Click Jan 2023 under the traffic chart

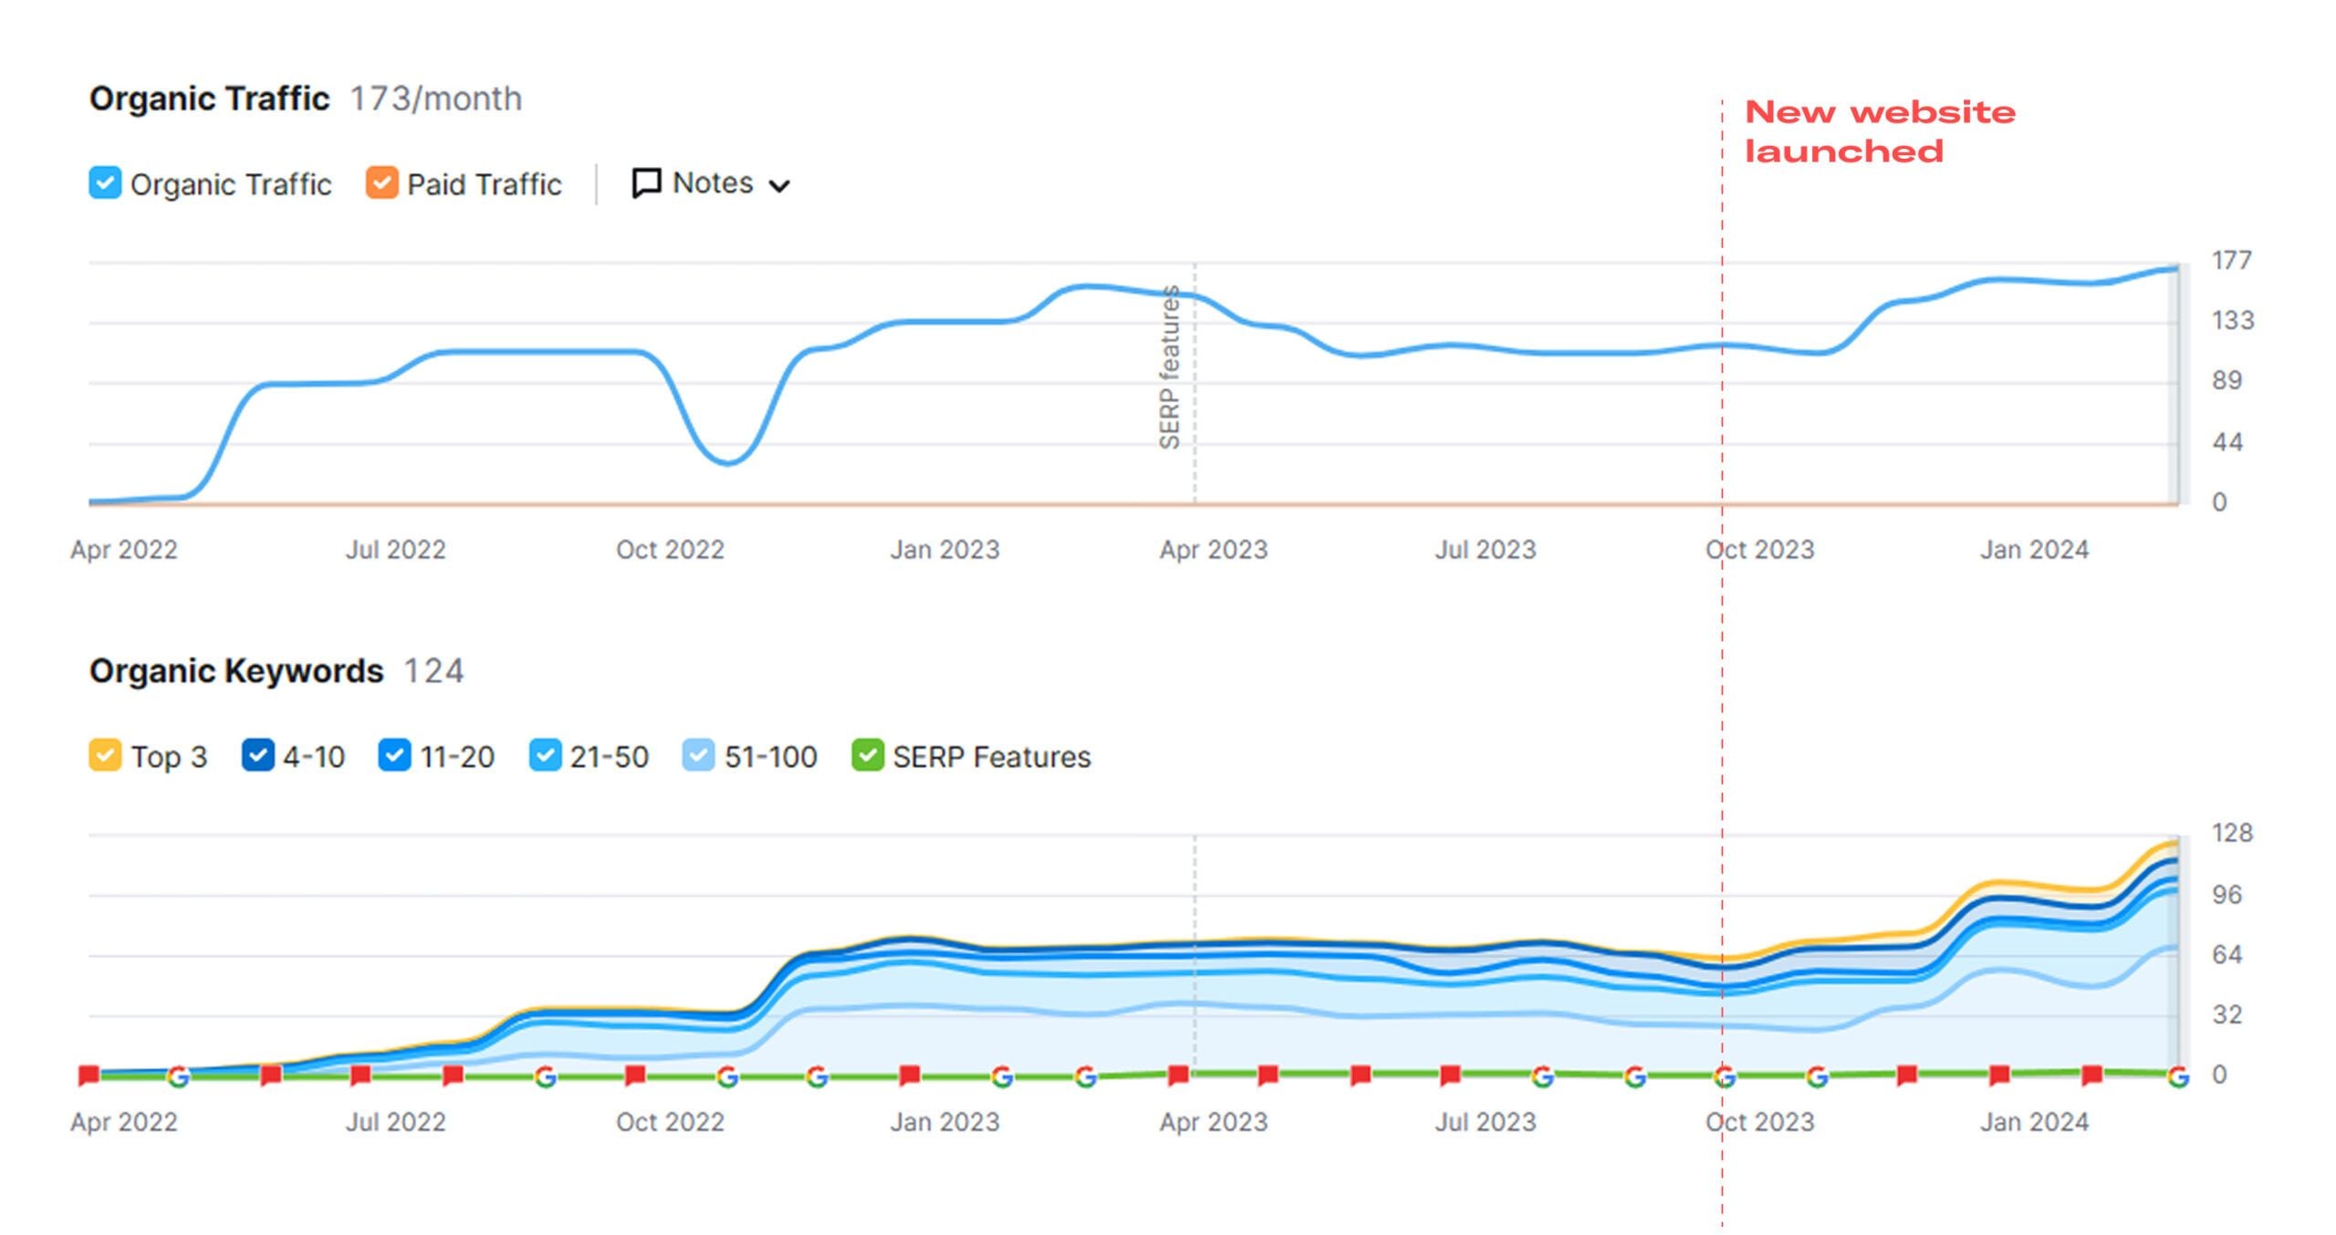click(x=944, y=550)
